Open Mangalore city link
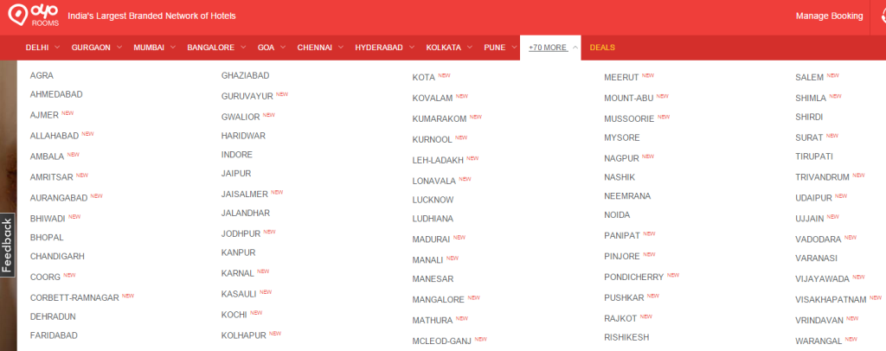Screen dimensions: 886x351 439,300
